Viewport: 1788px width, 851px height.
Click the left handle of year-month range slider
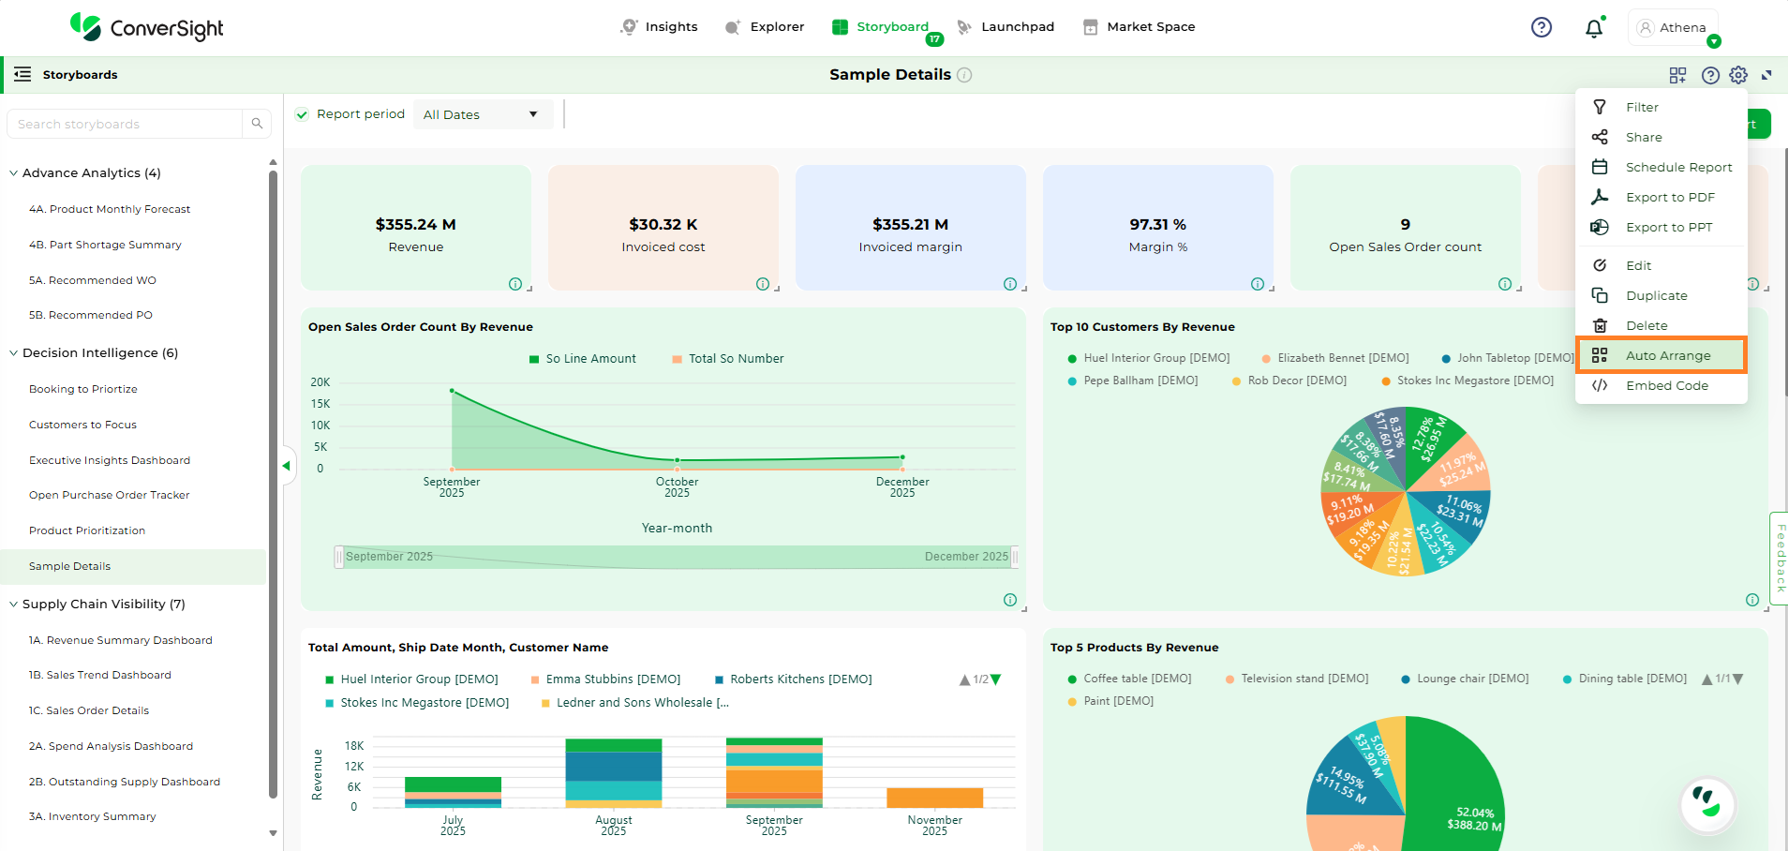point(339,557)
